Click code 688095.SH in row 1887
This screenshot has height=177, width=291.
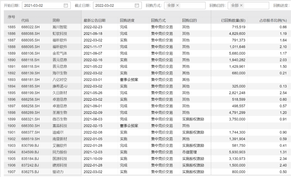click(x=30, y=40)
